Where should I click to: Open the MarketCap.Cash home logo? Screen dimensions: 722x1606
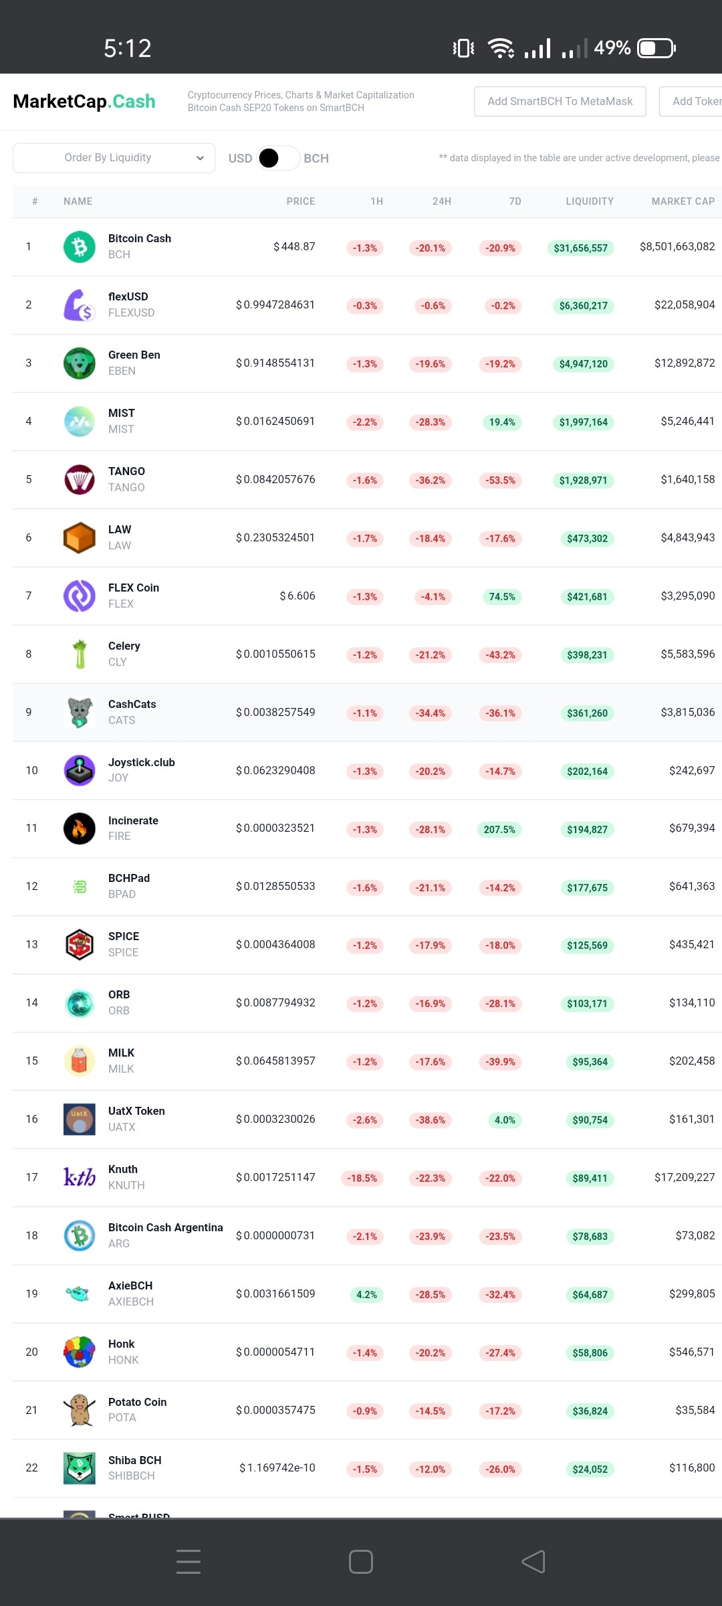click(x=84, y=101)
